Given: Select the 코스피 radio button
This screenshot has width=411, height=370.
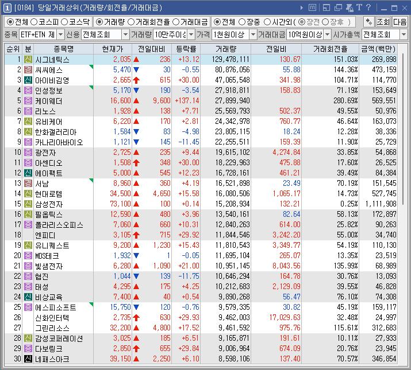Looking at the screenshot, I should coord(34,22).
